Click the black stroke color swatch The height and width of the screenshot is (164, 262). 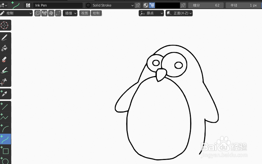(168, 5)
